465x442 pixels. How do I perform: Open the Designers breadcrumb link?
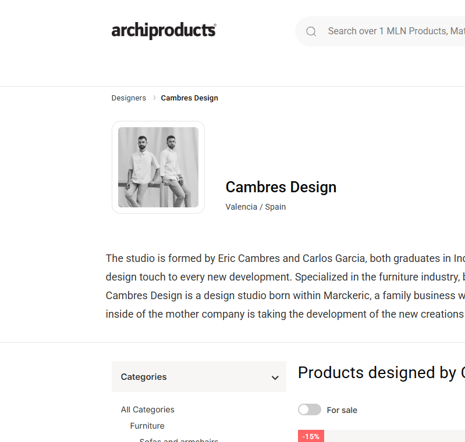(x=129, y=98)
